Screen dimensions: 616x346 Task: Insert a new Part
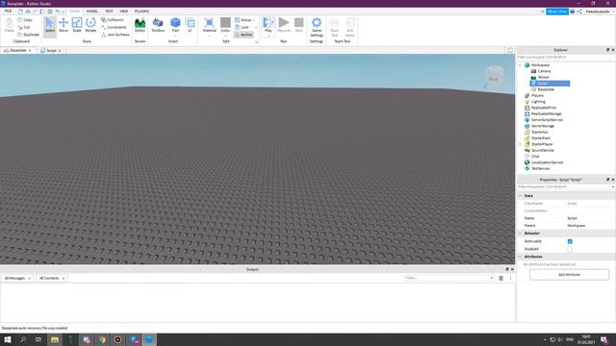(x=175, y=26)
